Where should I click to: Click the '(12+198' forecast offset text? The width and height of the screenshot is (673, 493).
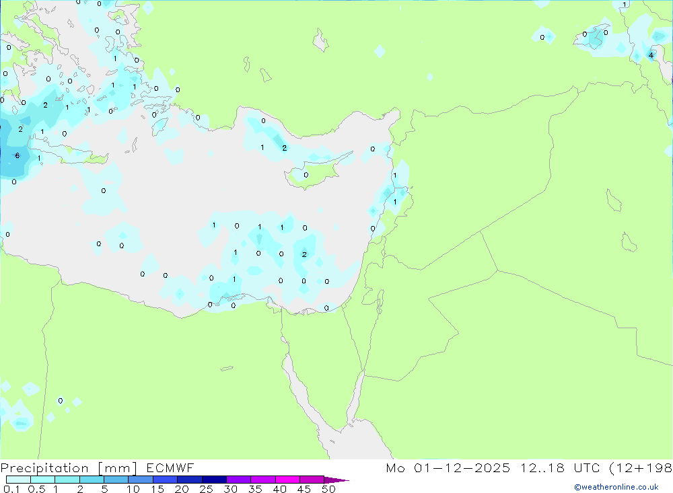(x=641, y=467)
